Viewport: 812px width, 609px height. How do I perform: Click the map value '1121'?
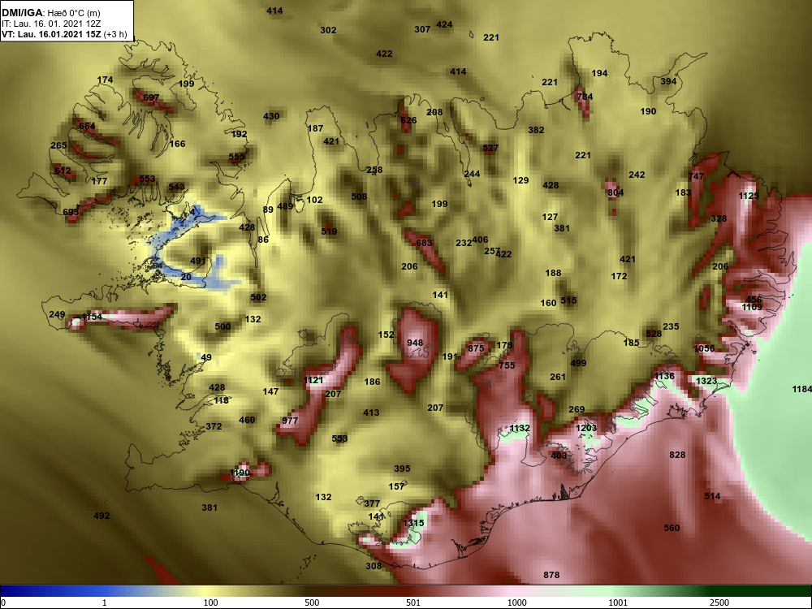click(x=313, y=381)
